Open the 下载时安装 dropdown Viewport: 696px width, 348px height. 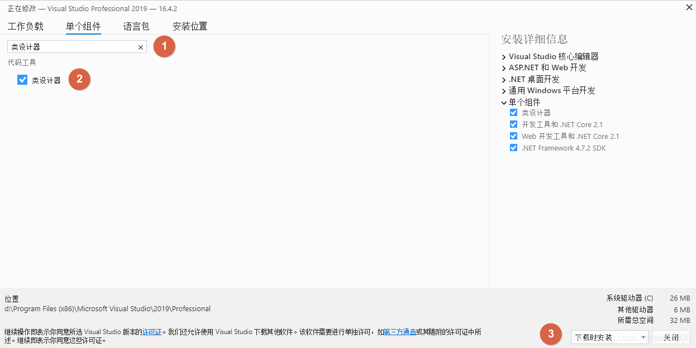point(609,337)
